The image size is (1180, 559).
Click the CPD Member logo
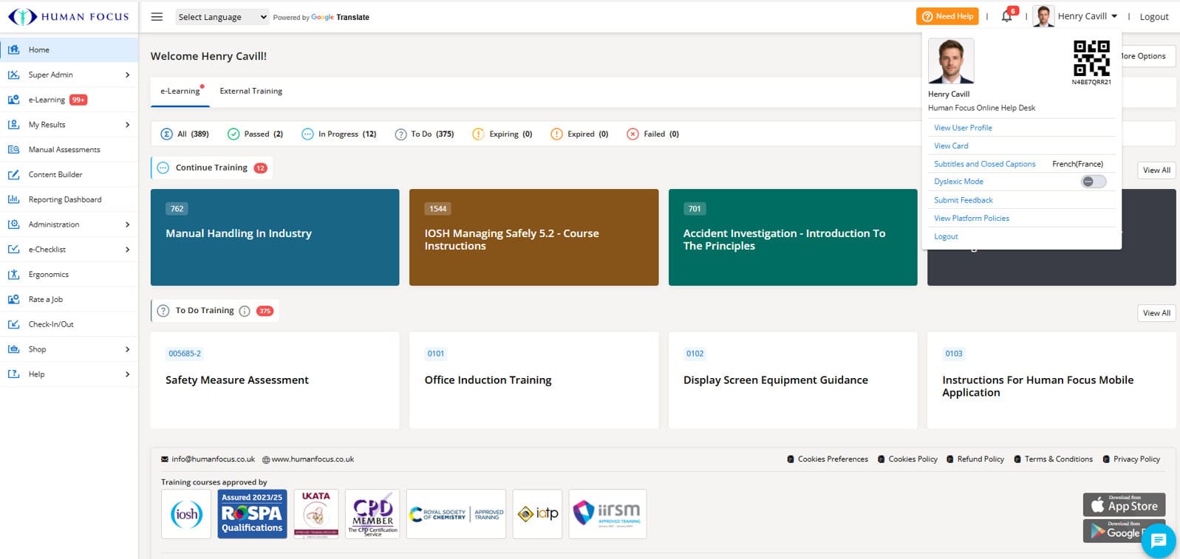(372, 514)
